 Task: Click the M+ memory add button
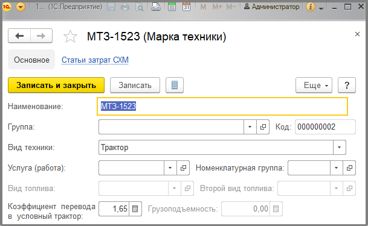click(218, 7)
